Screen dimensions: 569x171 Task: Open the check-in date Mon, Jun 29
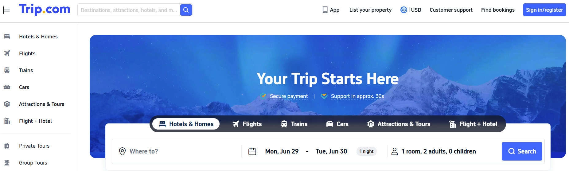click(x=282, y=151)
